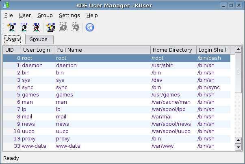Sort by the Home Directory column header

click(171, 50)
